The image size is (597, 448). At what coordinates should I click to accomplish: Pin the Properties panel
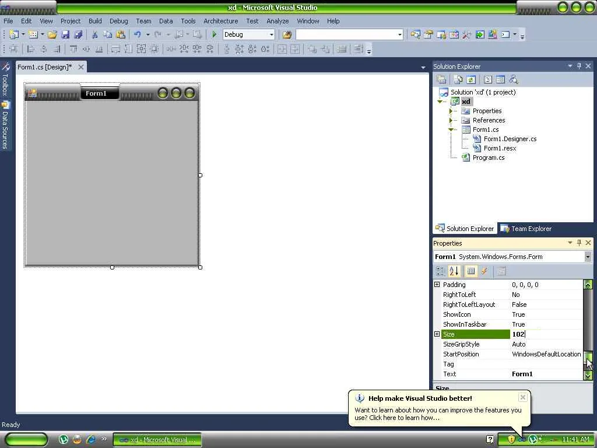(579, 243)
